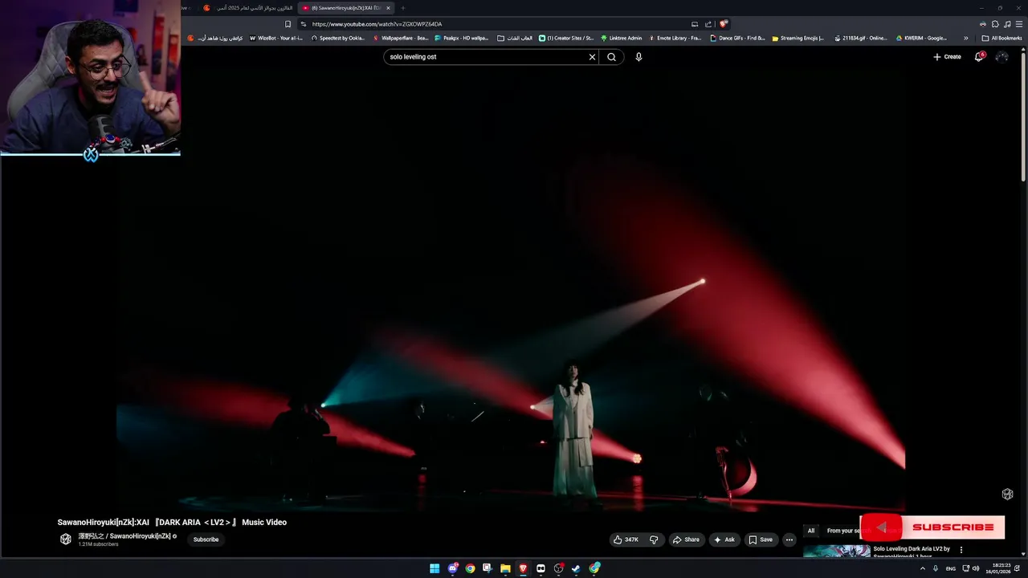This screenshot has width=1028, height=578.
Task: Open the Linktree Admin bookmark
Action: (x=622, y=38)
